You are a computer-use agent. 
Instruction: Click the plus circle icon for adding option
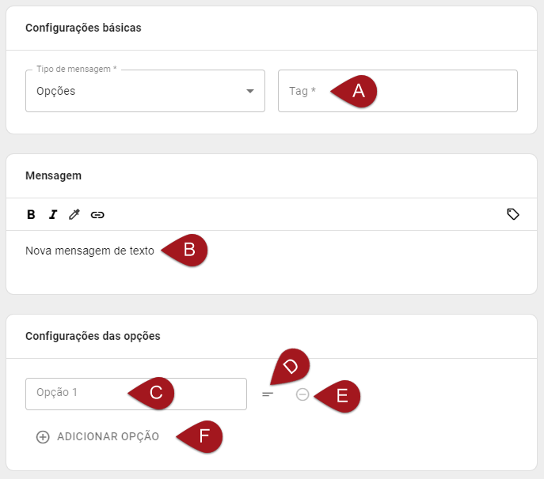43,437
